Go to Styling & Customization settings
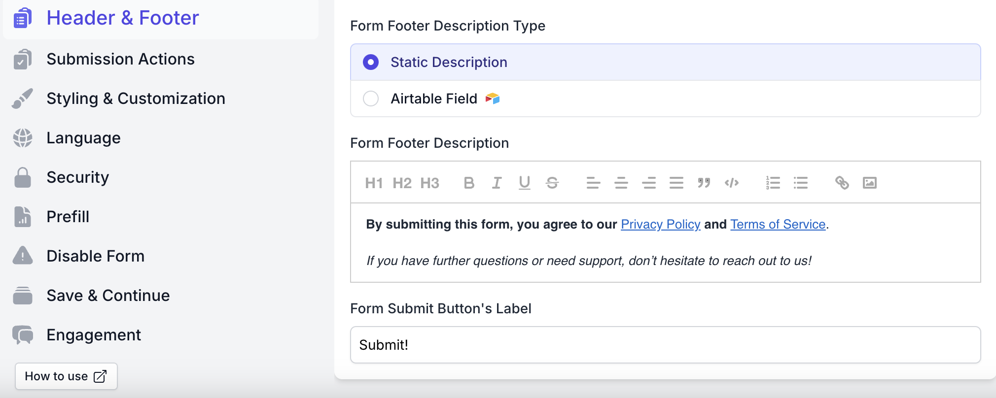This screenshot has width=996, height=398. (x=136, y=99)
